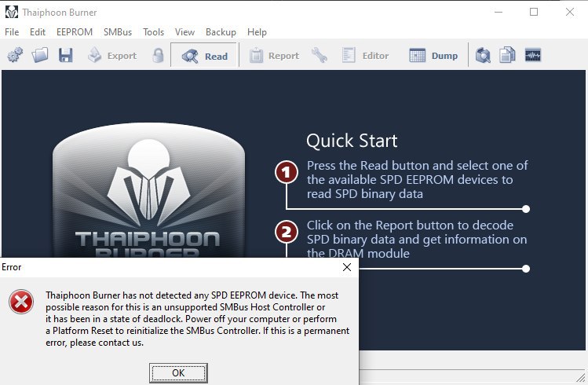
Task: Click the magnifier database icon
Action: pos(483,56)
